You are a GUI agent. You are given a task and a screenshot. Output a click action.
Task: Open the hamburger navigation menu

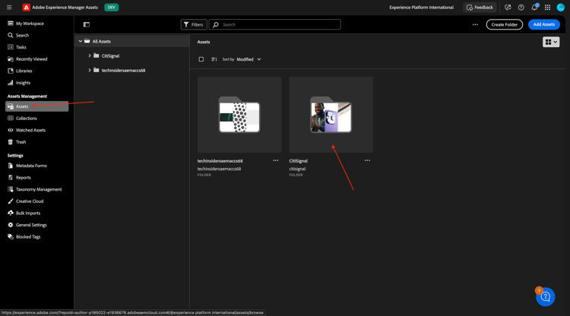pos(9,8)
